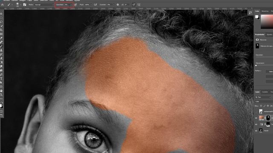Viewport: 273px width, 153px height.
Task: Switch to the Canales tab
Action: (x=265, y=92)
